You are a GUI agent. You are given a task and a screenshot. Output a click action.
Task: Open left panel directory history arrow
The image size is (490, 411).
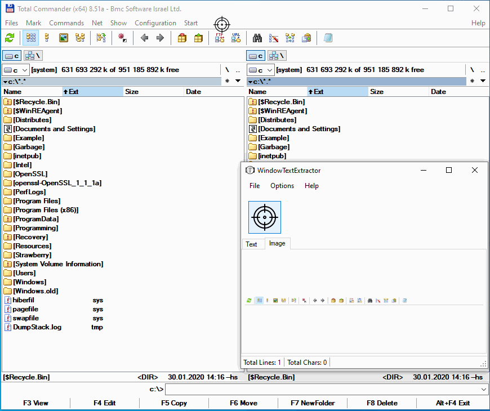(x=238, y=81)
